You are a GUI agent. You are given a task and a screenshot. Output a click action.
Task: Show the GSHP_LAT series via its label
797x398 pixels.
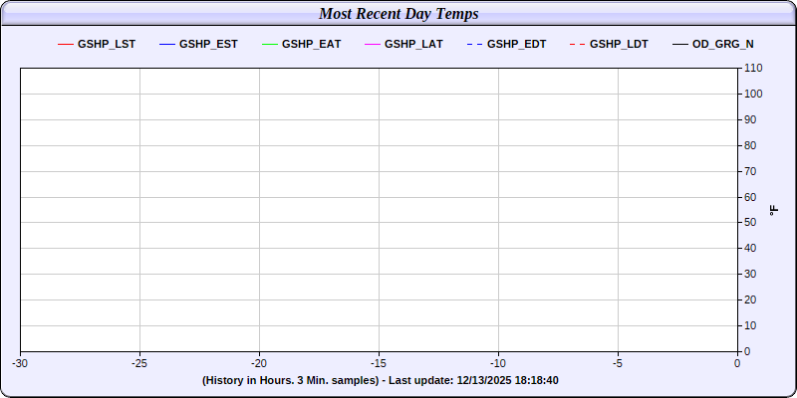[413, 45]
